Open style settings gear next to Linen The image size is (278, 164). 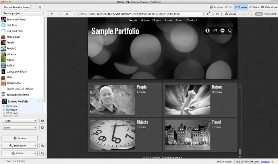[x=42, y=128]
